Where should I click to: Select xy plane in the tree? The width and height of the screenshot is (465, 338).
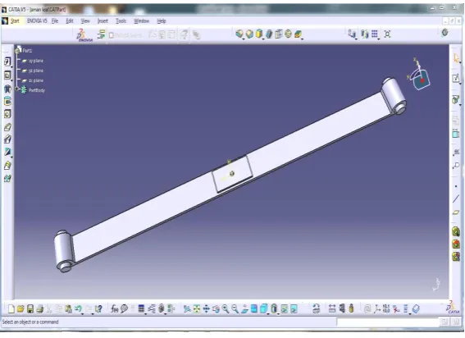coord(36,61)
